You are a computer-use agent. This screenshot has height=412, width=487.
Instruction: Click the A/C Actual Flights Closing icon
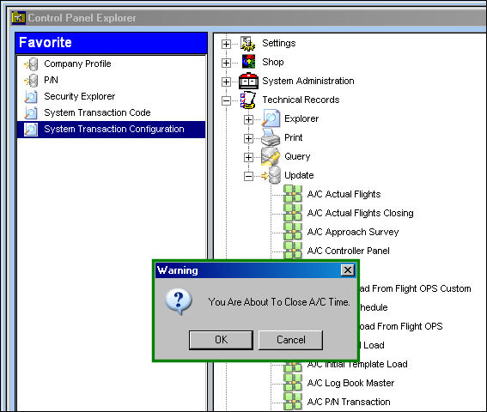[x=293, y=213]
